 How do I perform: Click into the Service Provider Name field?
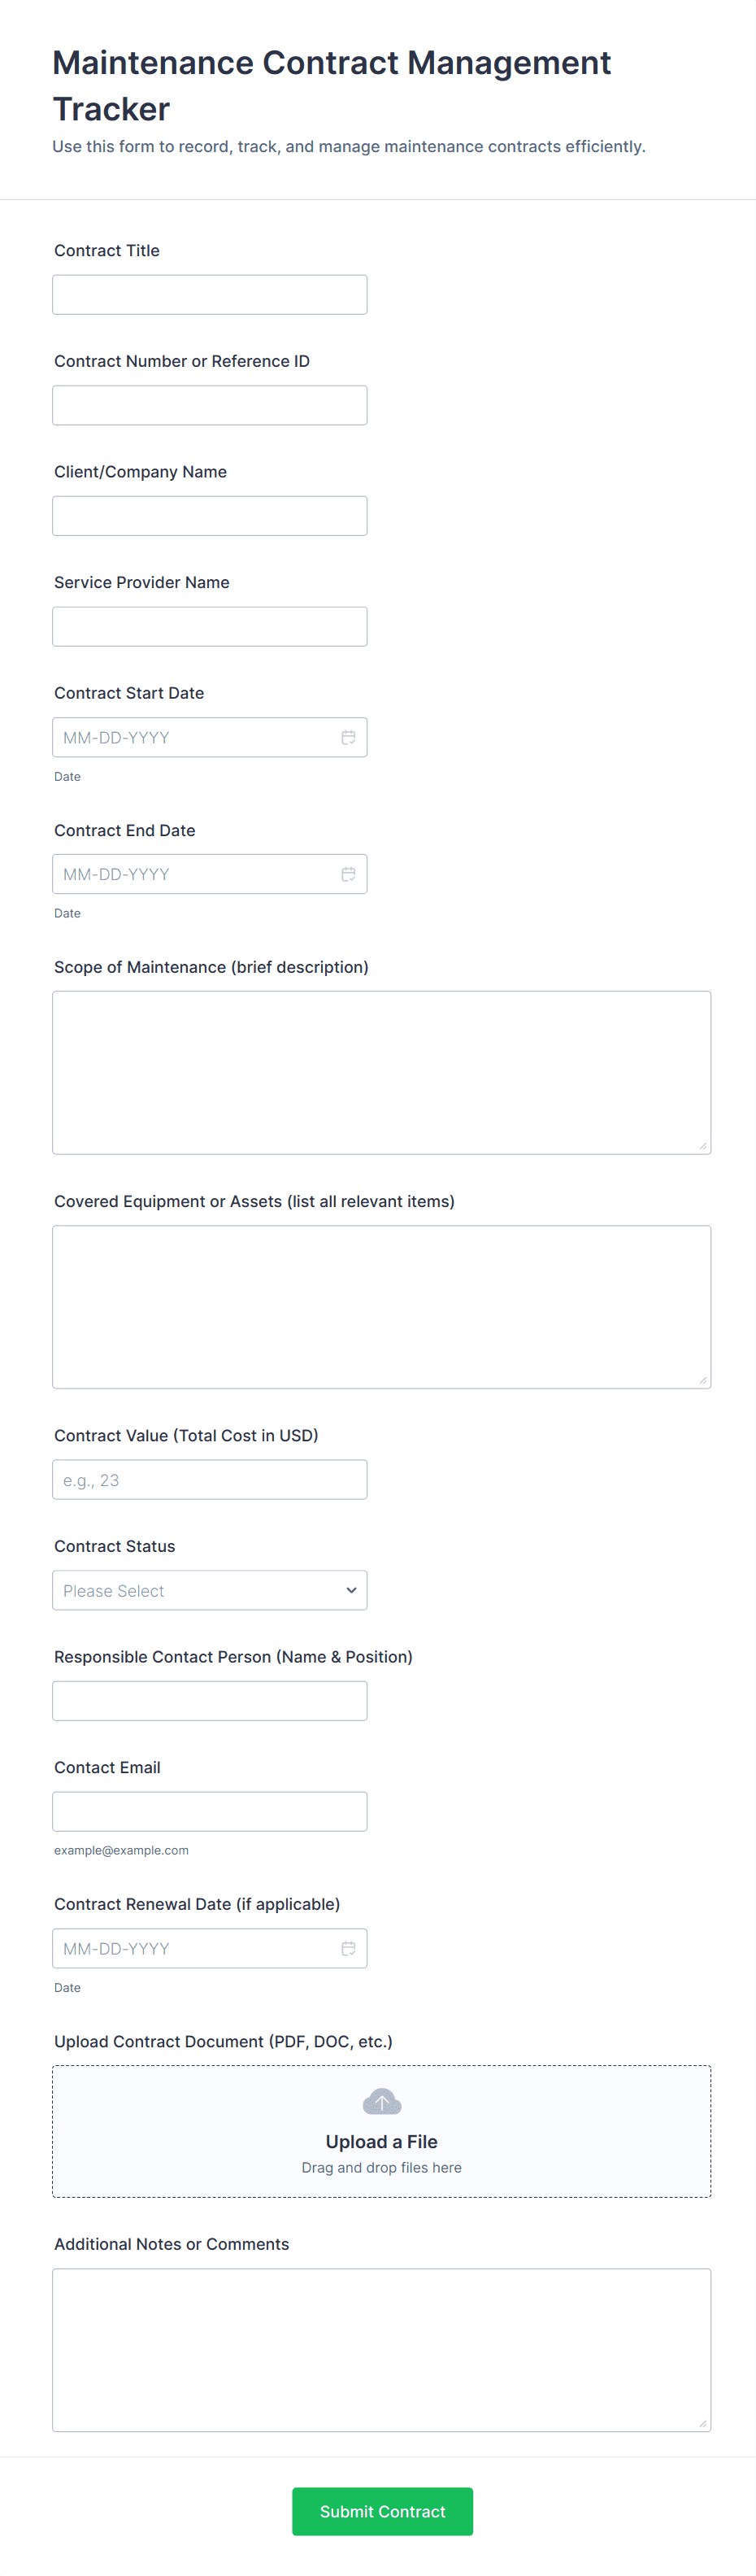[x=209, y=627]
